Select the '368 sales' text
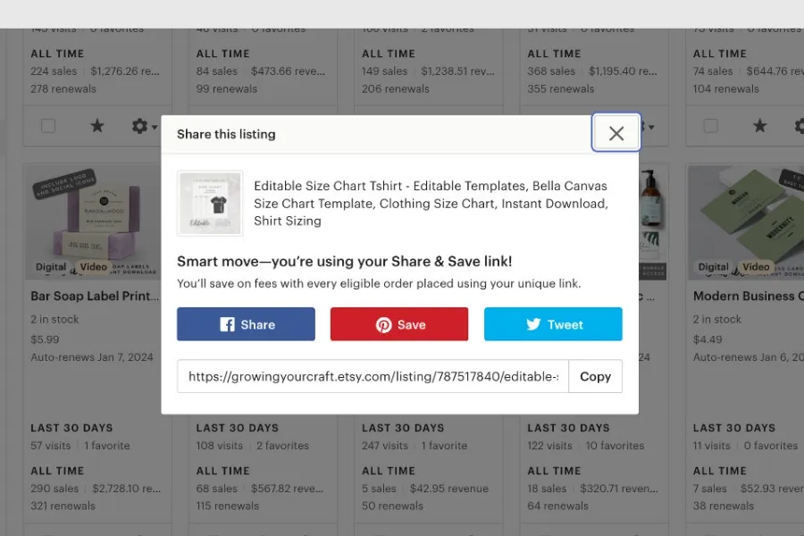The width and height of the screenshot is (804, 536). click(x=551, y=71)
